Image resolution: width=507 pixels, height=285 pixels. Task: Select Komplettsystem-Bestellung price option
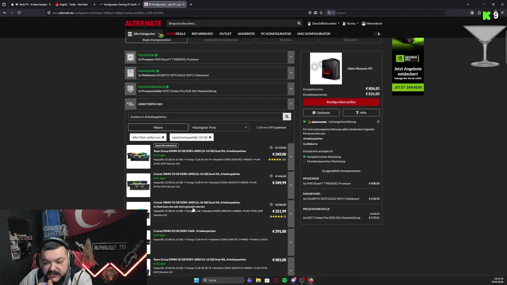[304, 157]
